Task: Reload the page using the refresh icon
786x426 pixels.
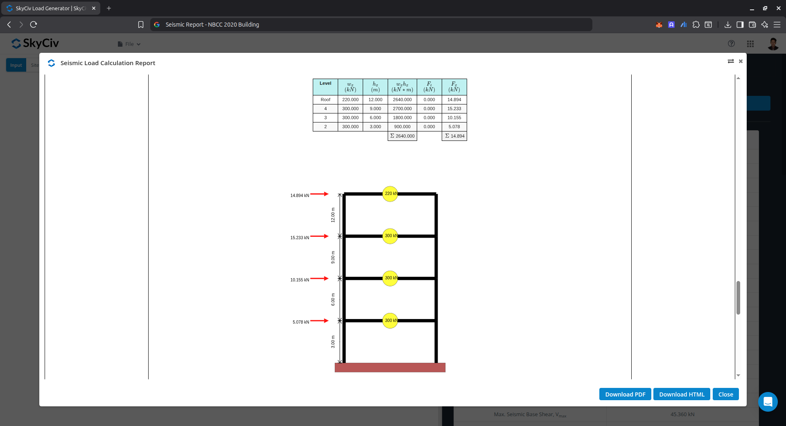Action: point(34,25)
